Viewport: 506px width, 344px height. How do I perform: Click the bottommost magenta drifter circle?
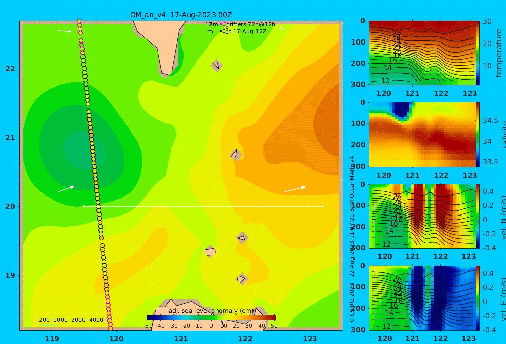pos(110,328)
